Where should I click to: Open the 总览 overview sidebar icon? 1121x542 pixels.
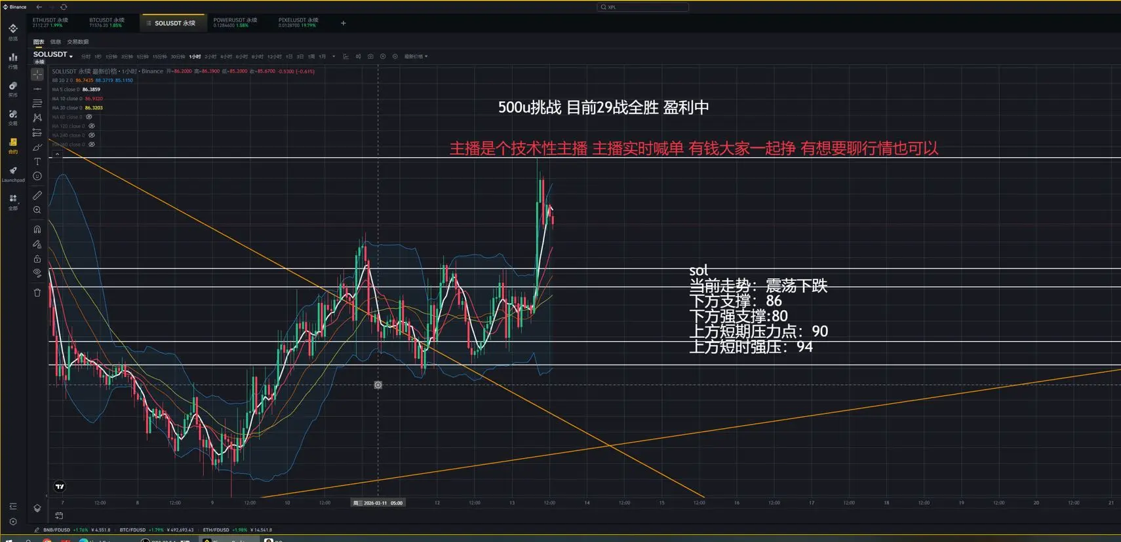[x=13, y=31]
